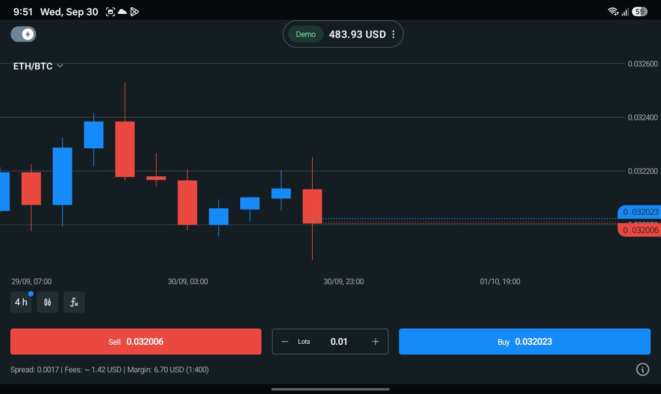Click the 483.93 USD balance
661x394 pixels.
(357, 34)
